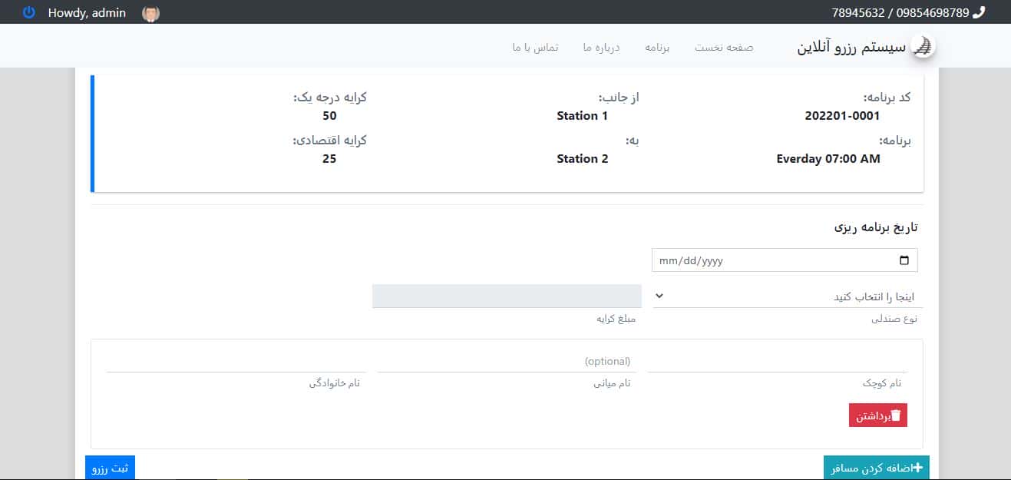1011x480 pixels.
Task: Click the trash icon in the red remove button
Action: point(895,415)
